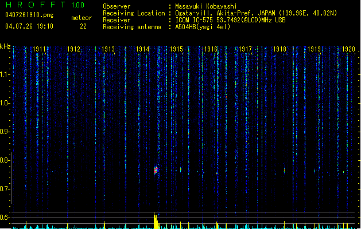
Task: Click the 0.7 kHz axis label
Action: [5, 189]
